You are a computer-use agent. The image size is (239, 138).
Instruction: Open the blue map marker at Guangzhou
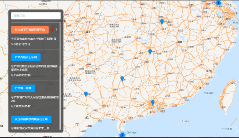[x=153, y=102]
